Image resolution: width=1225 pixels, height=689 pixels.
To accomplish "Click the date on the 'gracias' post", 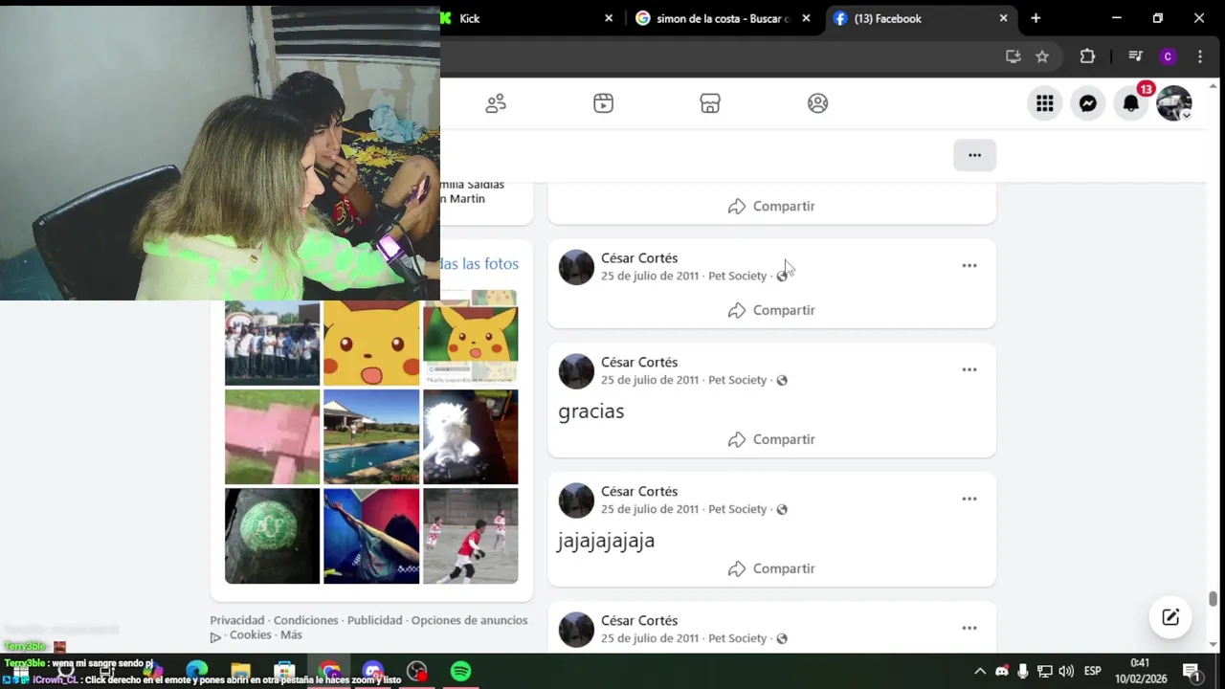I will [x=650, y=380].
